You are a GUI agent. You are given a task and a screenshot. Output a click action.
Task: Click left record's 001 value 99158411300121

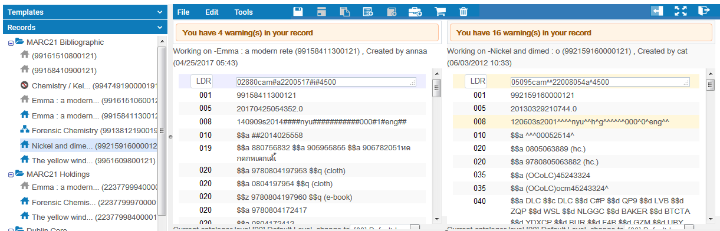point(267,95)
